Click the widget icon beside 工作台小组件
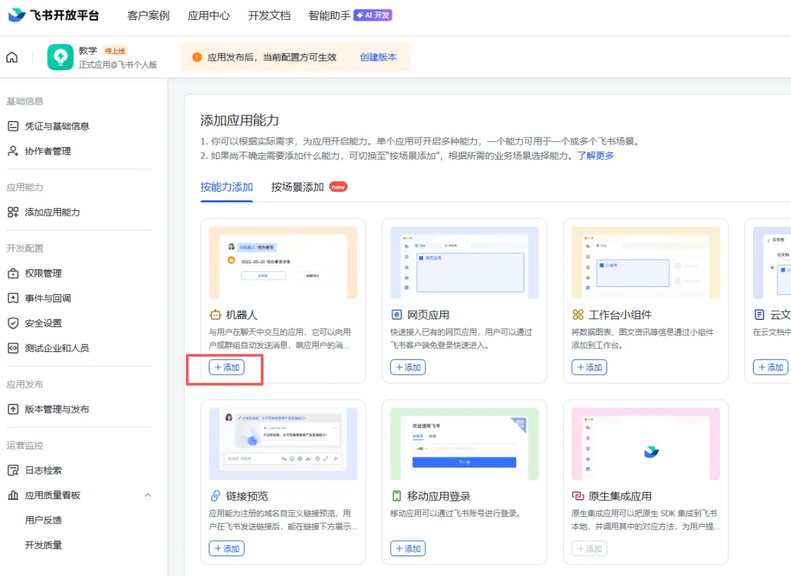The image size is (791, 576). pos(578,315)
